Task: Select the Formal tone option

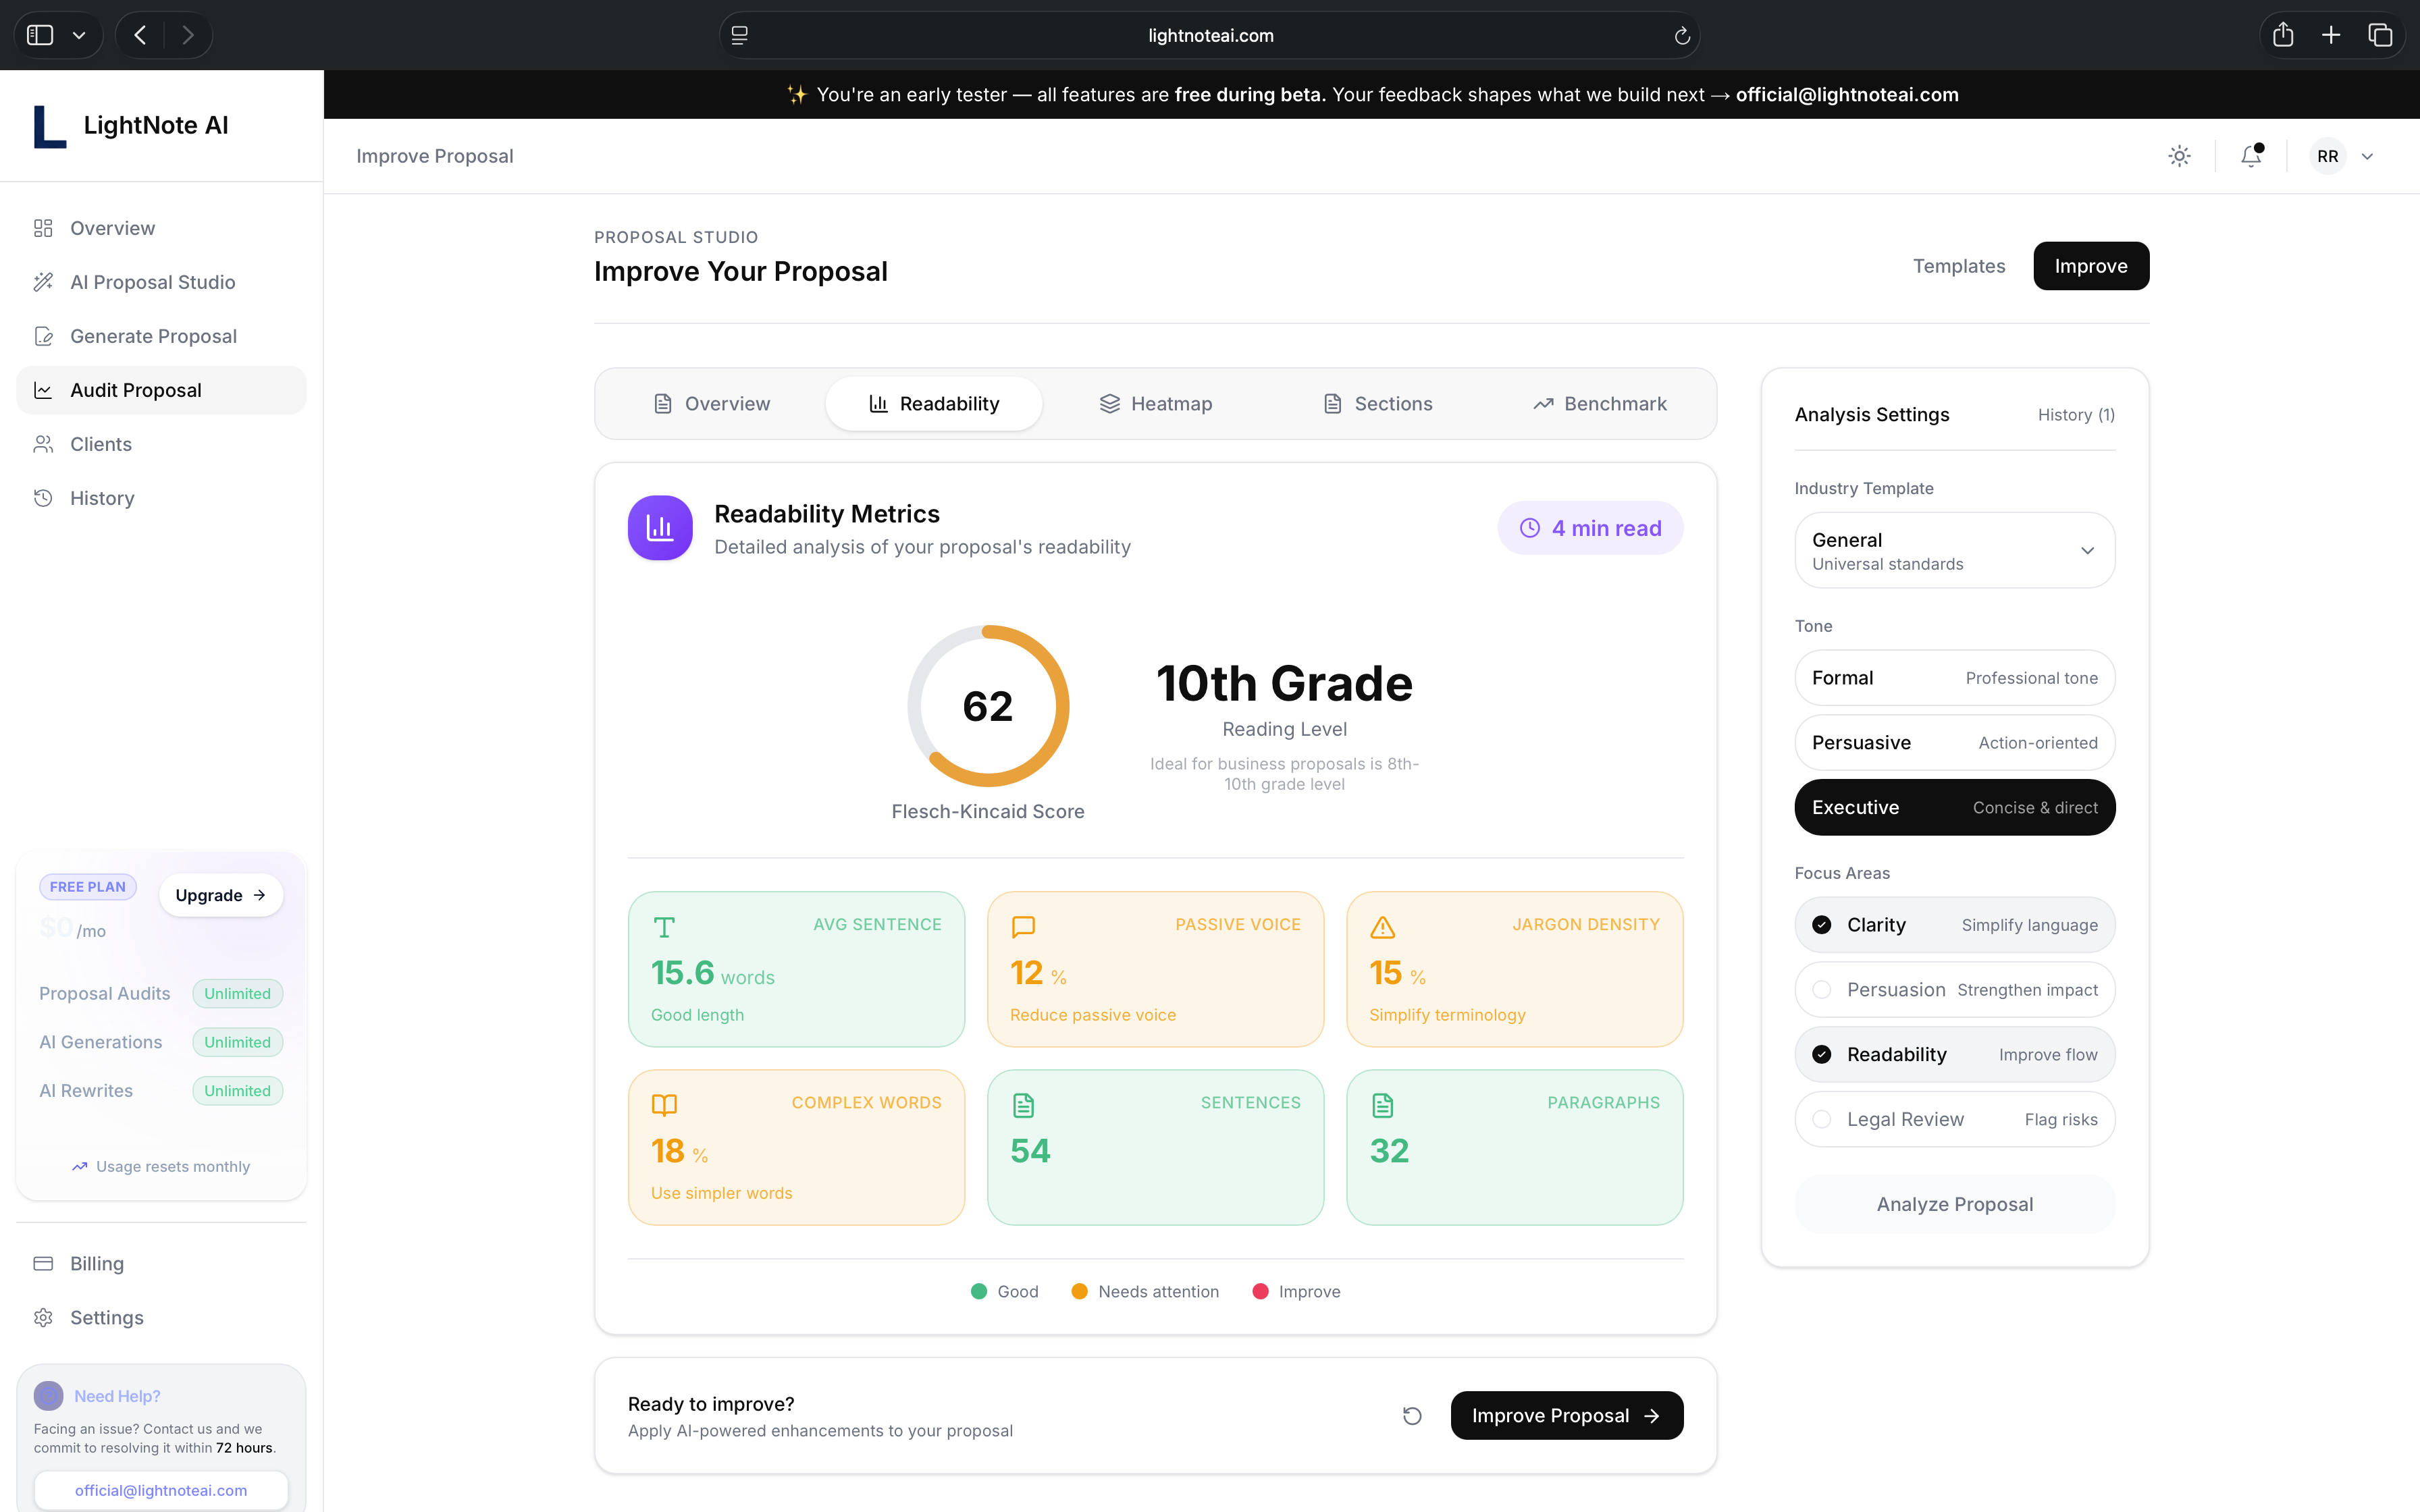Action: click(x=1954, y=678)
